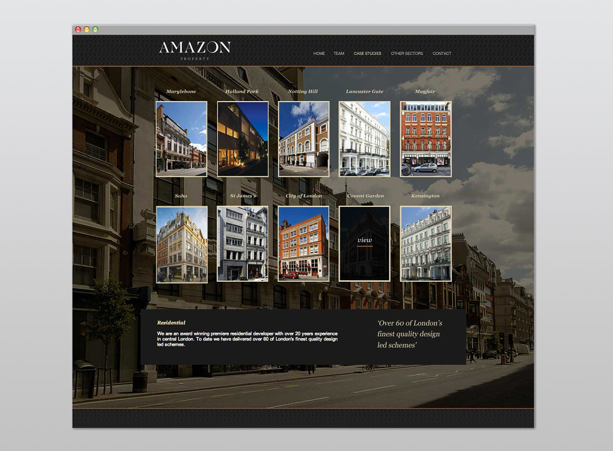The height and width of the screenshot is (451, 613).
Task: Click the Amazon Property logo
Action: coord(195,50)
